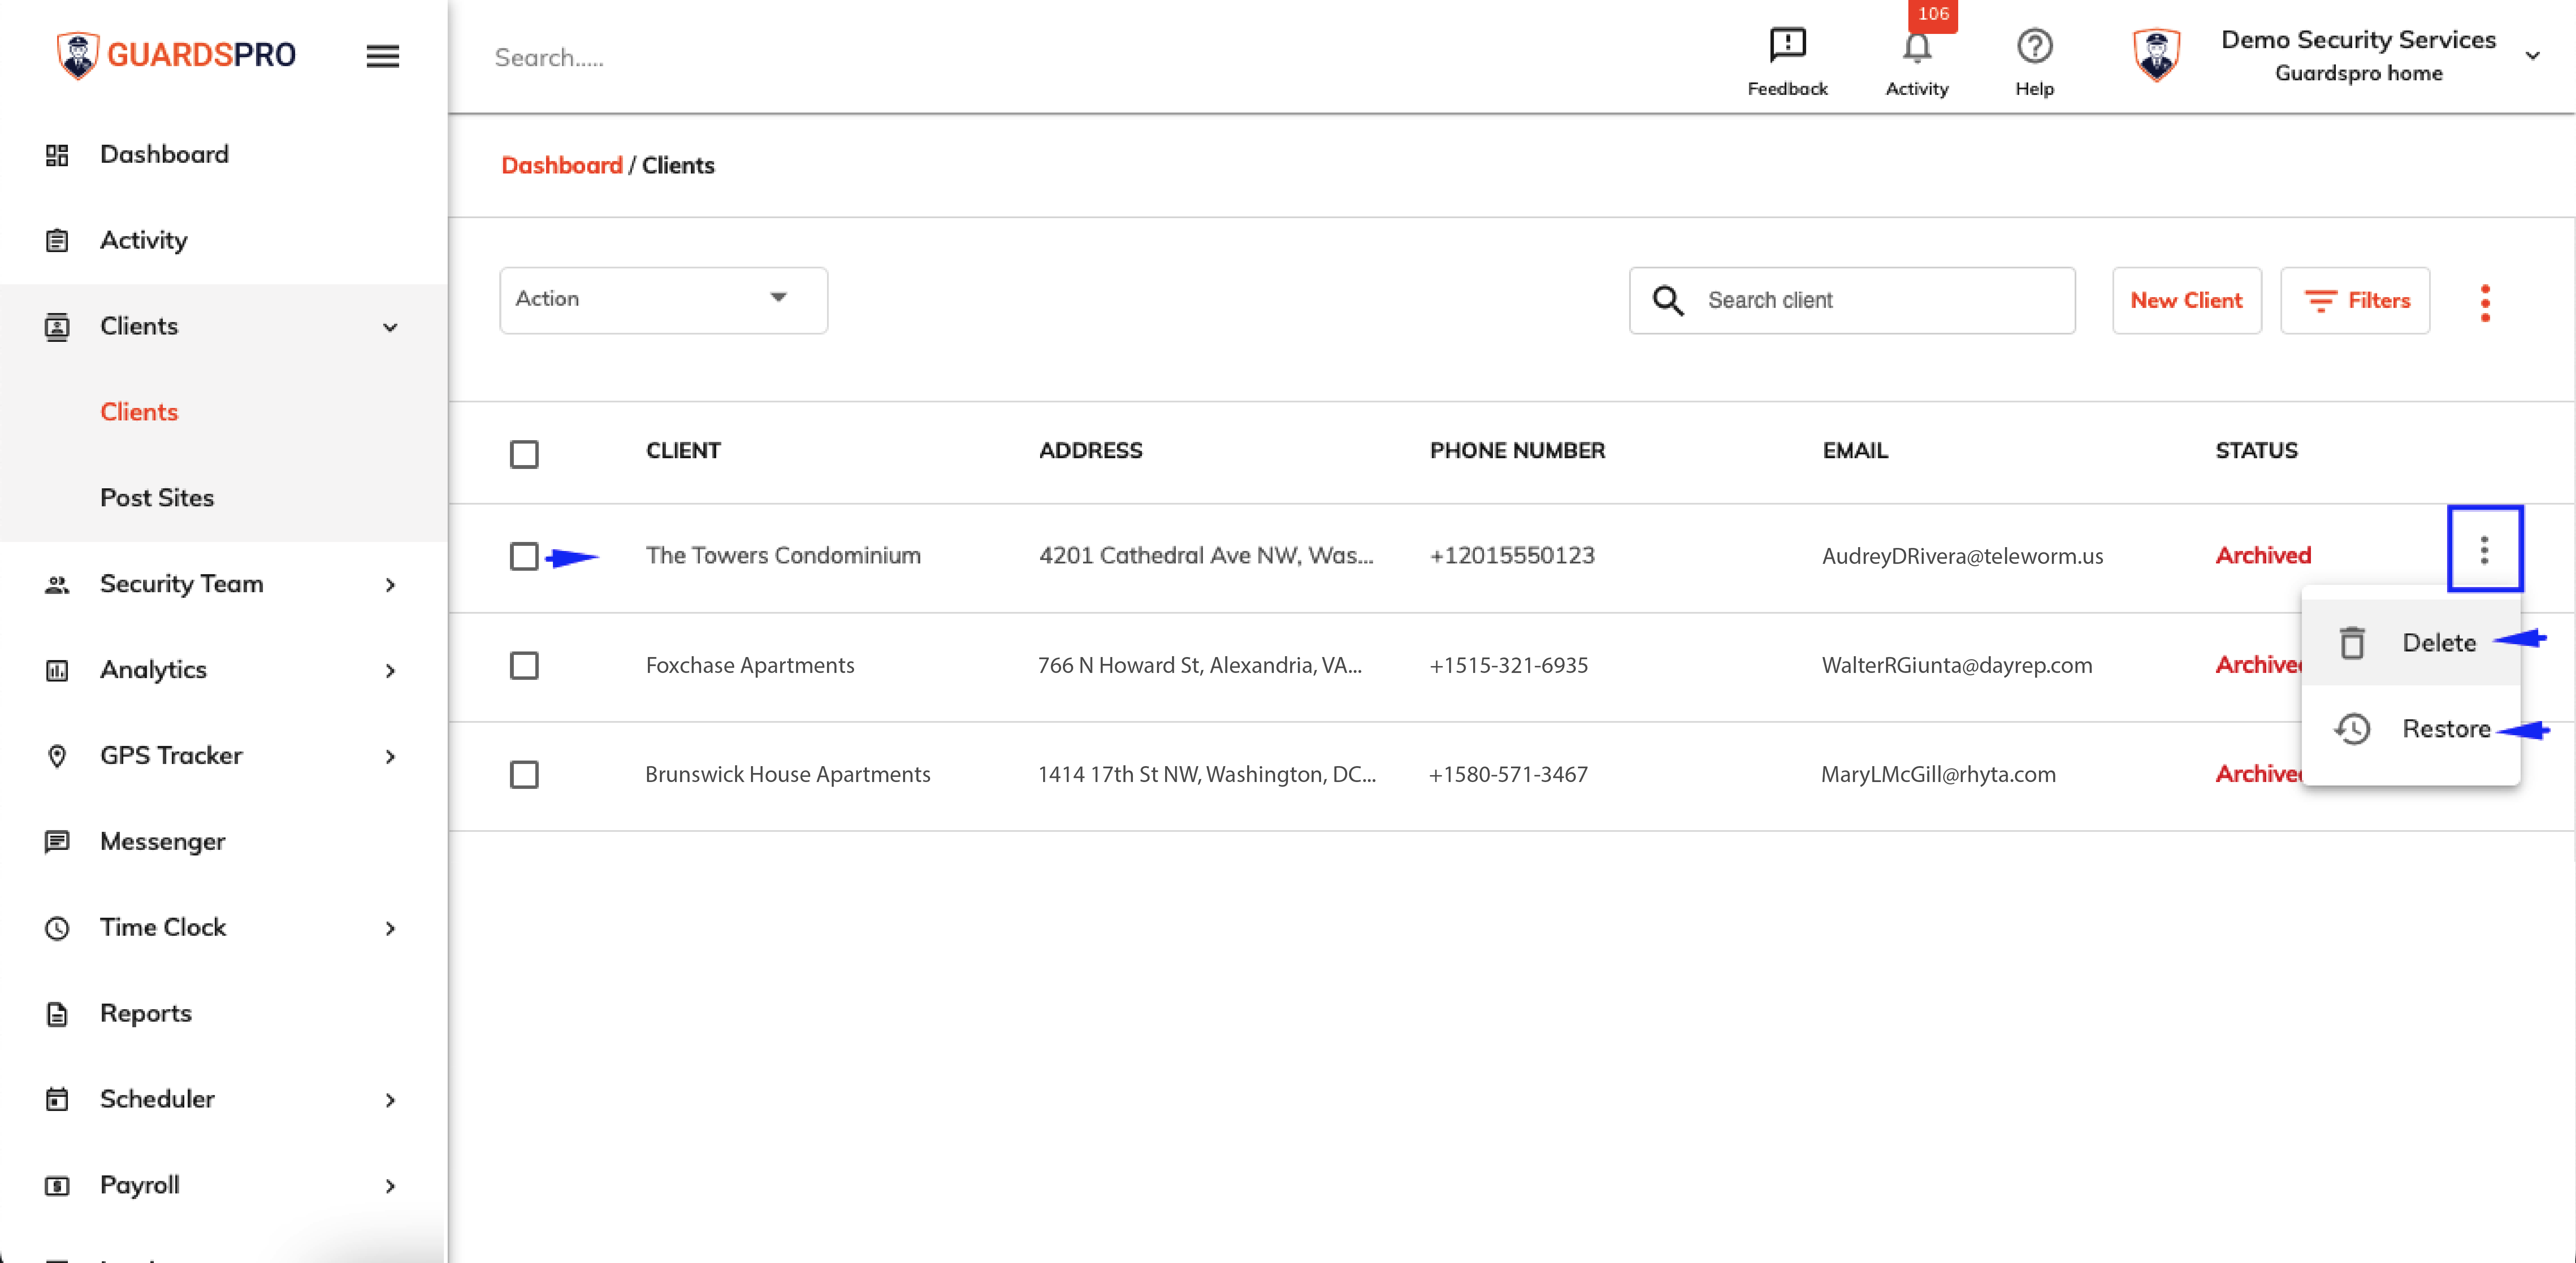The height and width of the screenshot is (1263, 2576).
Task: Click phone number +1515-321-6935
Action: (1508, 666)
